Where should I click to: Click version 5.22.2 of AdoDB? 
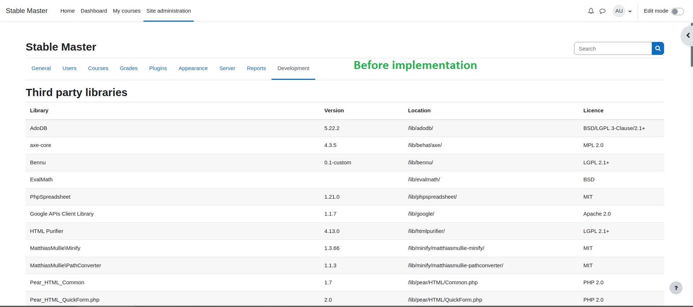point(332,128)
